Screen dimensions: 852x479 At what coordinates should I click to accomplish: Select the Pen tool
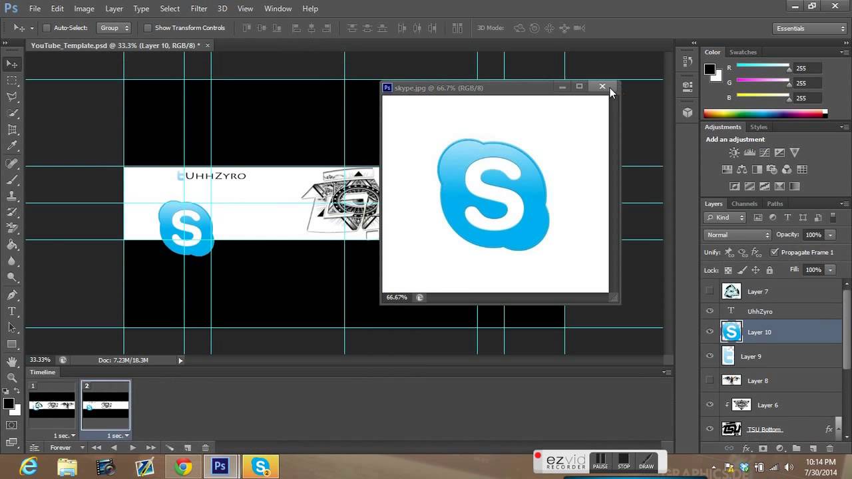pos(12,295)
